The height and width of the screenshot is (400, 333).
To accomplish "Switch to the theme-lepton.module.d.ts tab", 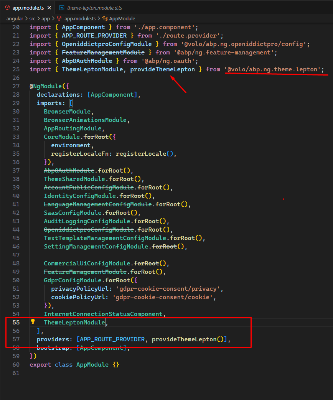I will coord(94,8).
